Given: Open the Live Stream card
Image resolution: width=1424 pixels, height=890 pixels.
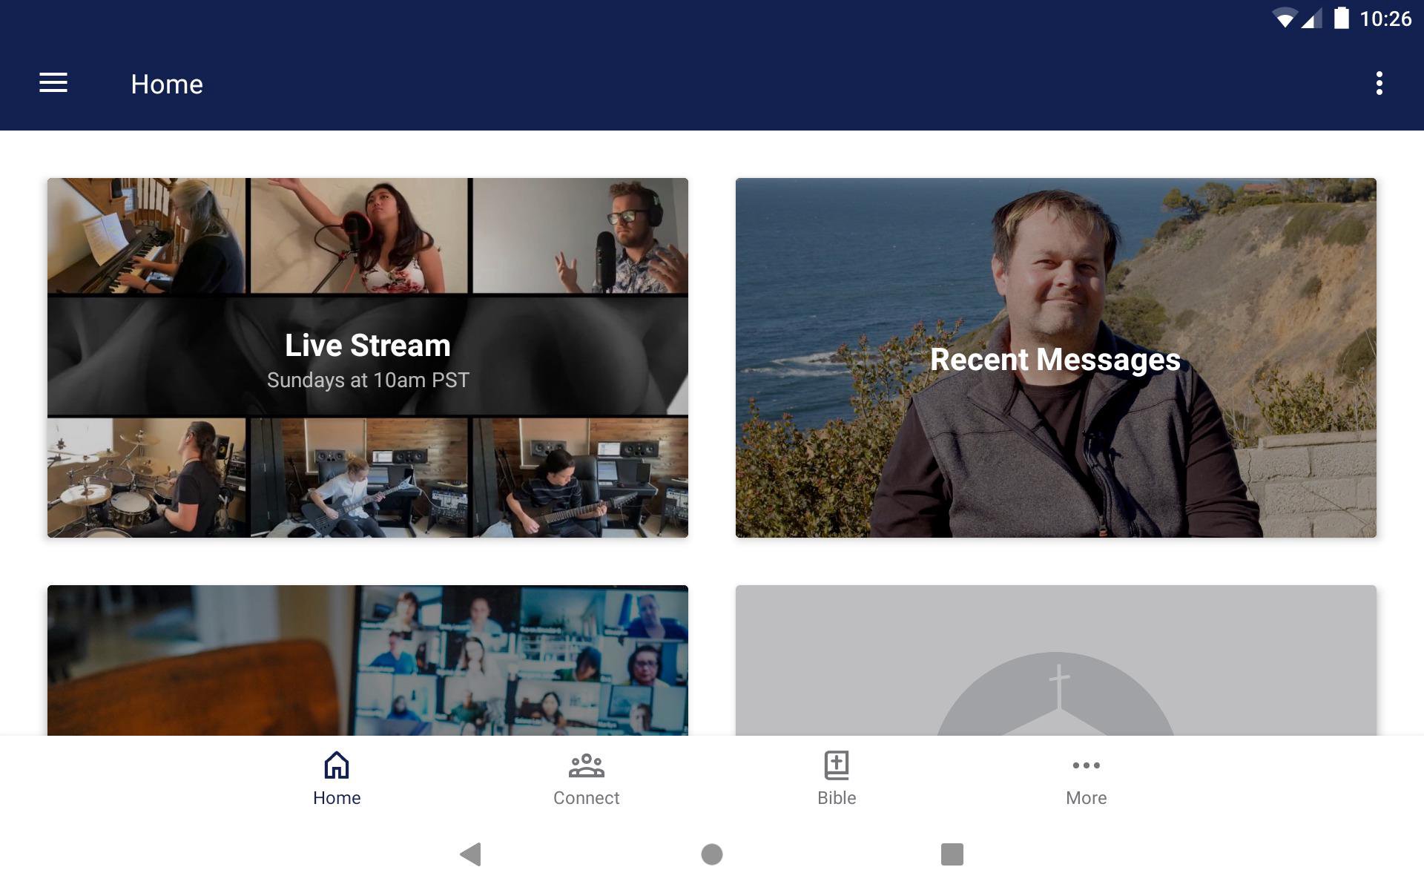Looking at the screenshot, I should click(x=368, y=357).
